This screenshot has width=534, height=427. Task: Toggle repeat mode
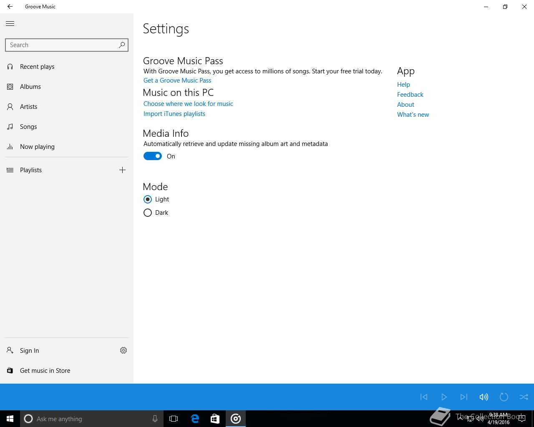click(504, 397)
